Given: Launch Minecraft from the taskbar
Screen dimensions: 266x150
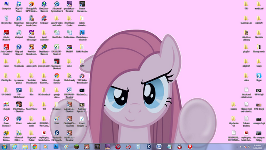Looking at the screenshot, I should [x=76, y=147].
